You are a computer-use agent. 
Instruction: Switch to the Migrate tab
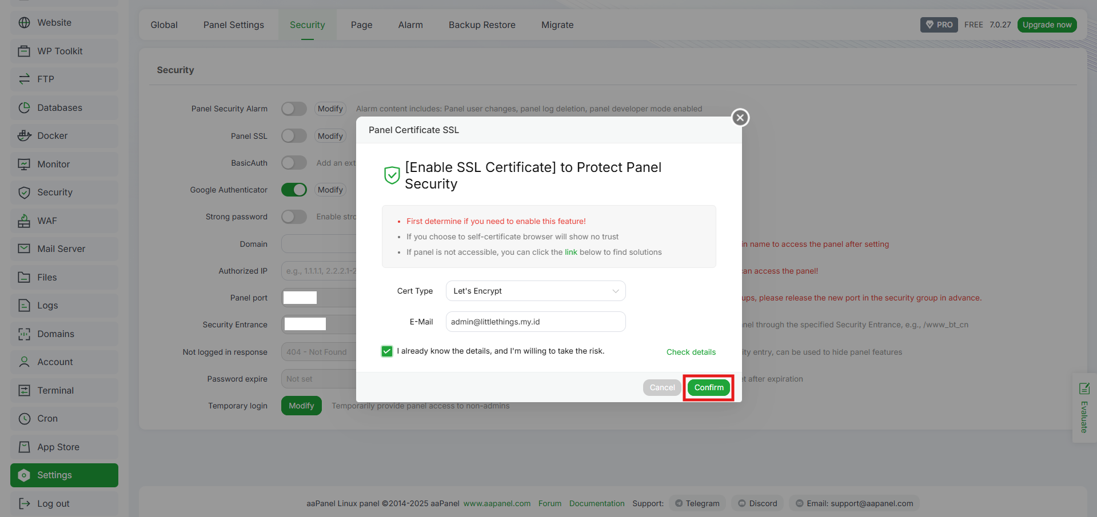557,25
